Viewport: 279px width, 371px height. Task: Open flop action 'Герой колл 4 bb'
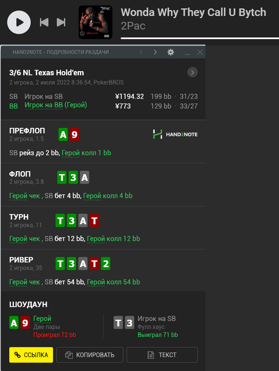pos(108,196)
